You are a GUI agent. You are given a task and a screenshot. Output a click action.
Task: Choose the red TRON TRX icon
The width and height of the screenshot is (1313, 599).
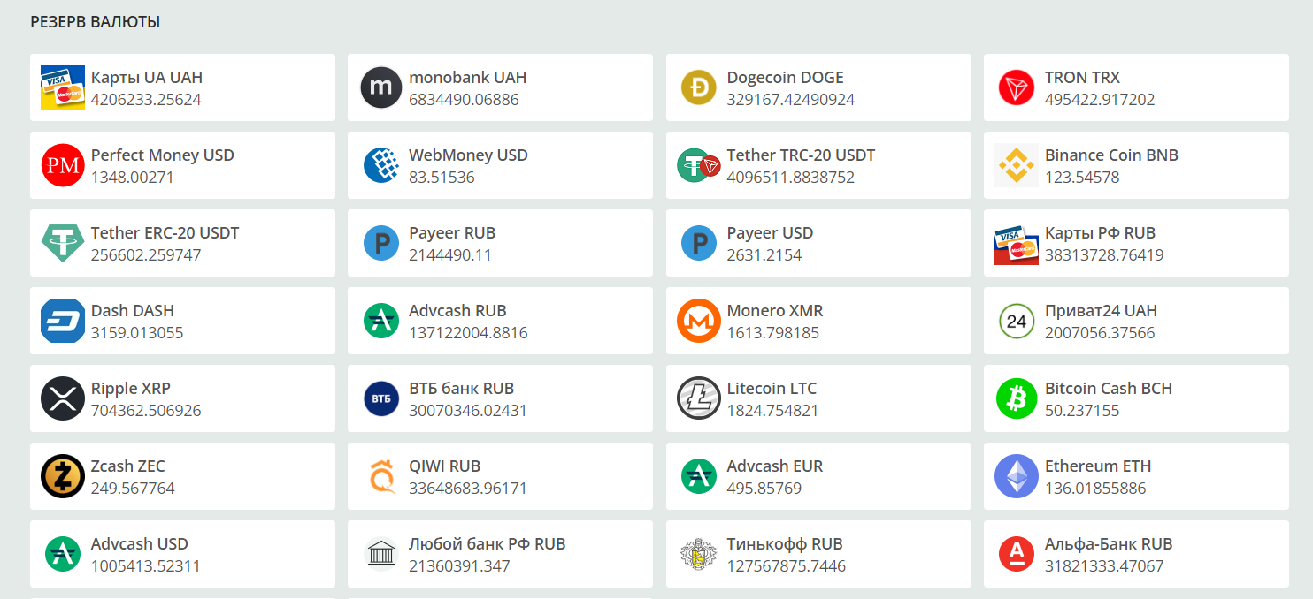(x=1017, y=87)
